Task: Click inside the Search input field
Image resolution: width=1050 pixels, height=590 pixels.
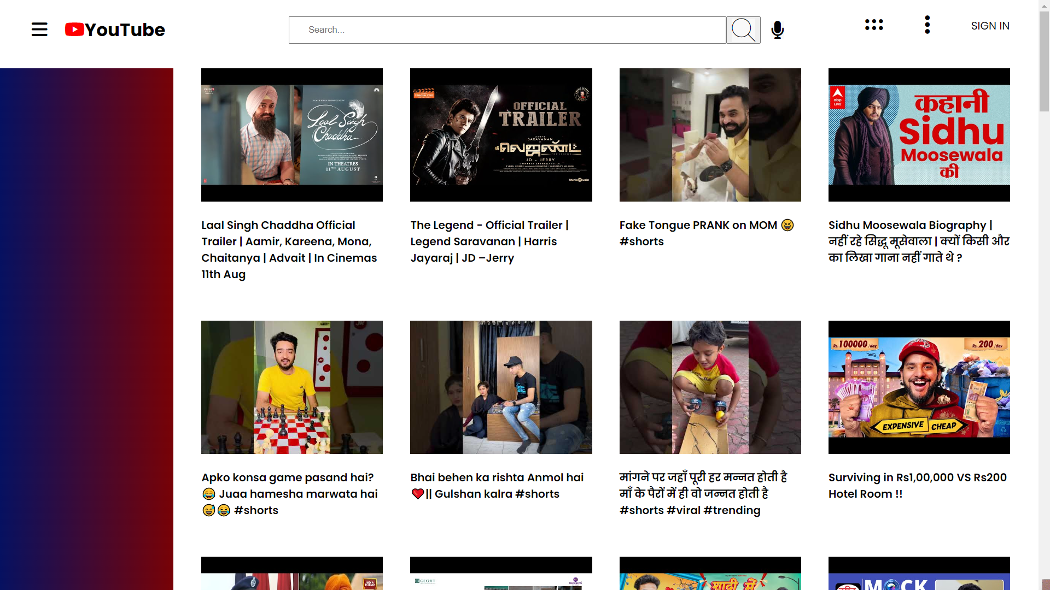Action: (507, 30)
